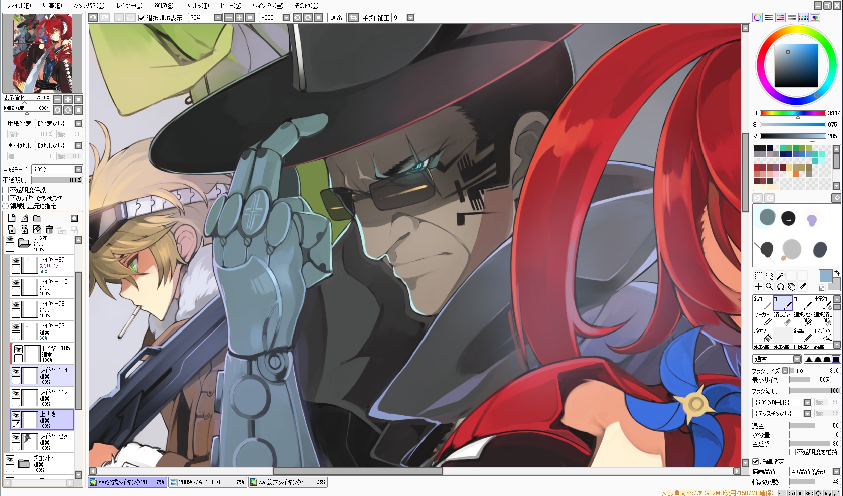The height and width of the screenshot is (496, 843).
Task: Open the 【通常の円形】 brush shape dropdown
Action: [x=807, y=402]
